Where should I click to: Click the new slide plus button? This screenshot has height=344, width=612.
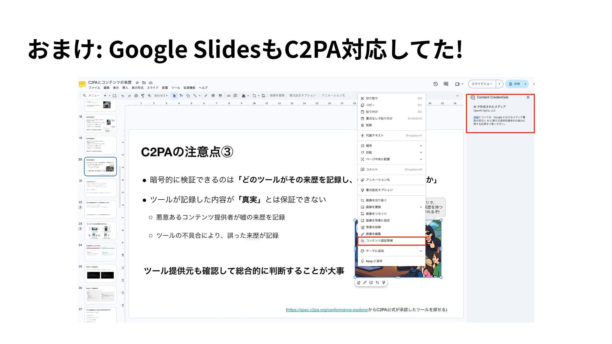105,96
